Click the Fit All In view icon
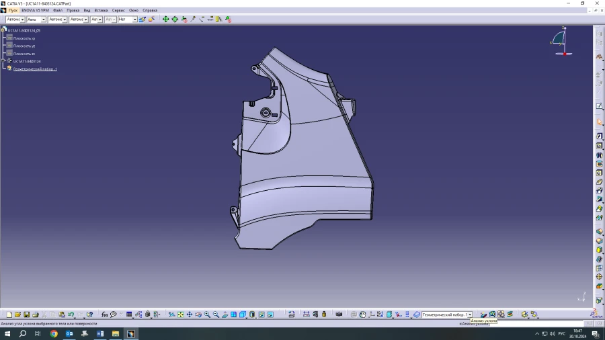 [x=181, y=314]
